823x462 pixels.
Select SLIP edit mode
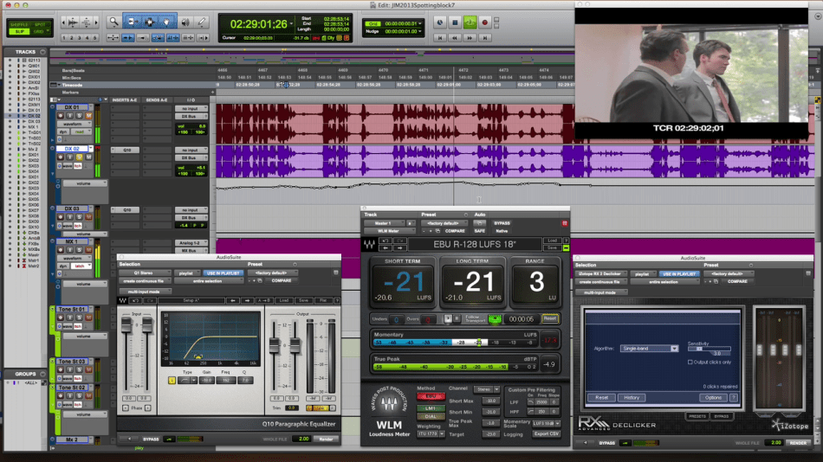[x=18, y=31]
